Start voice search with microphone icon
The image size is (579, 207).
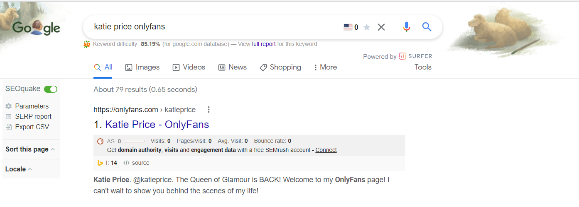[407, 27]
